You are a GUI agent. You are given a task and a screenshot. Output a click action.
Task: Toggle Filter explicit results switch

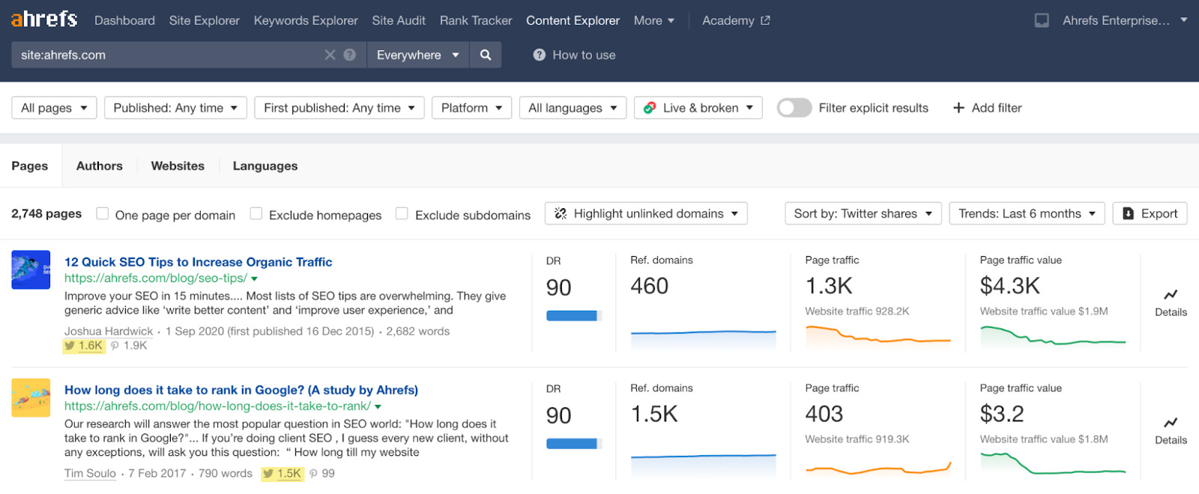point(794,108)
